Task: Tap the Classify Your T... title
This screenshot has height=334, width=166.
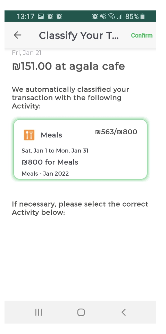Action: pyautogui.click(x=79, y=35)
